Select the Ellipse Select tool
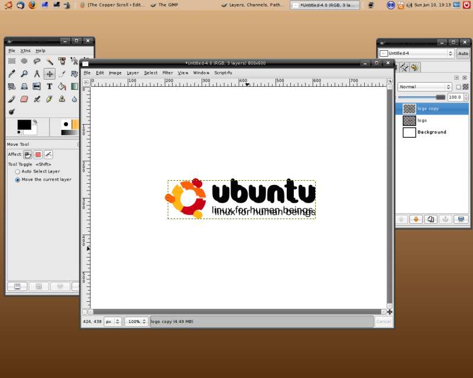473x378 pixels. pos(24,61)
